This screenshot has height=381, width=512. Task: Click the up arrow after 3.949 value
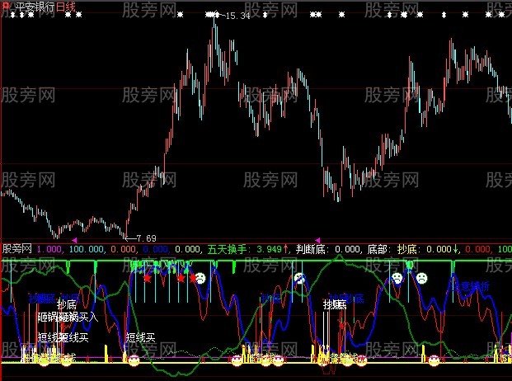(x=286, y=248)
